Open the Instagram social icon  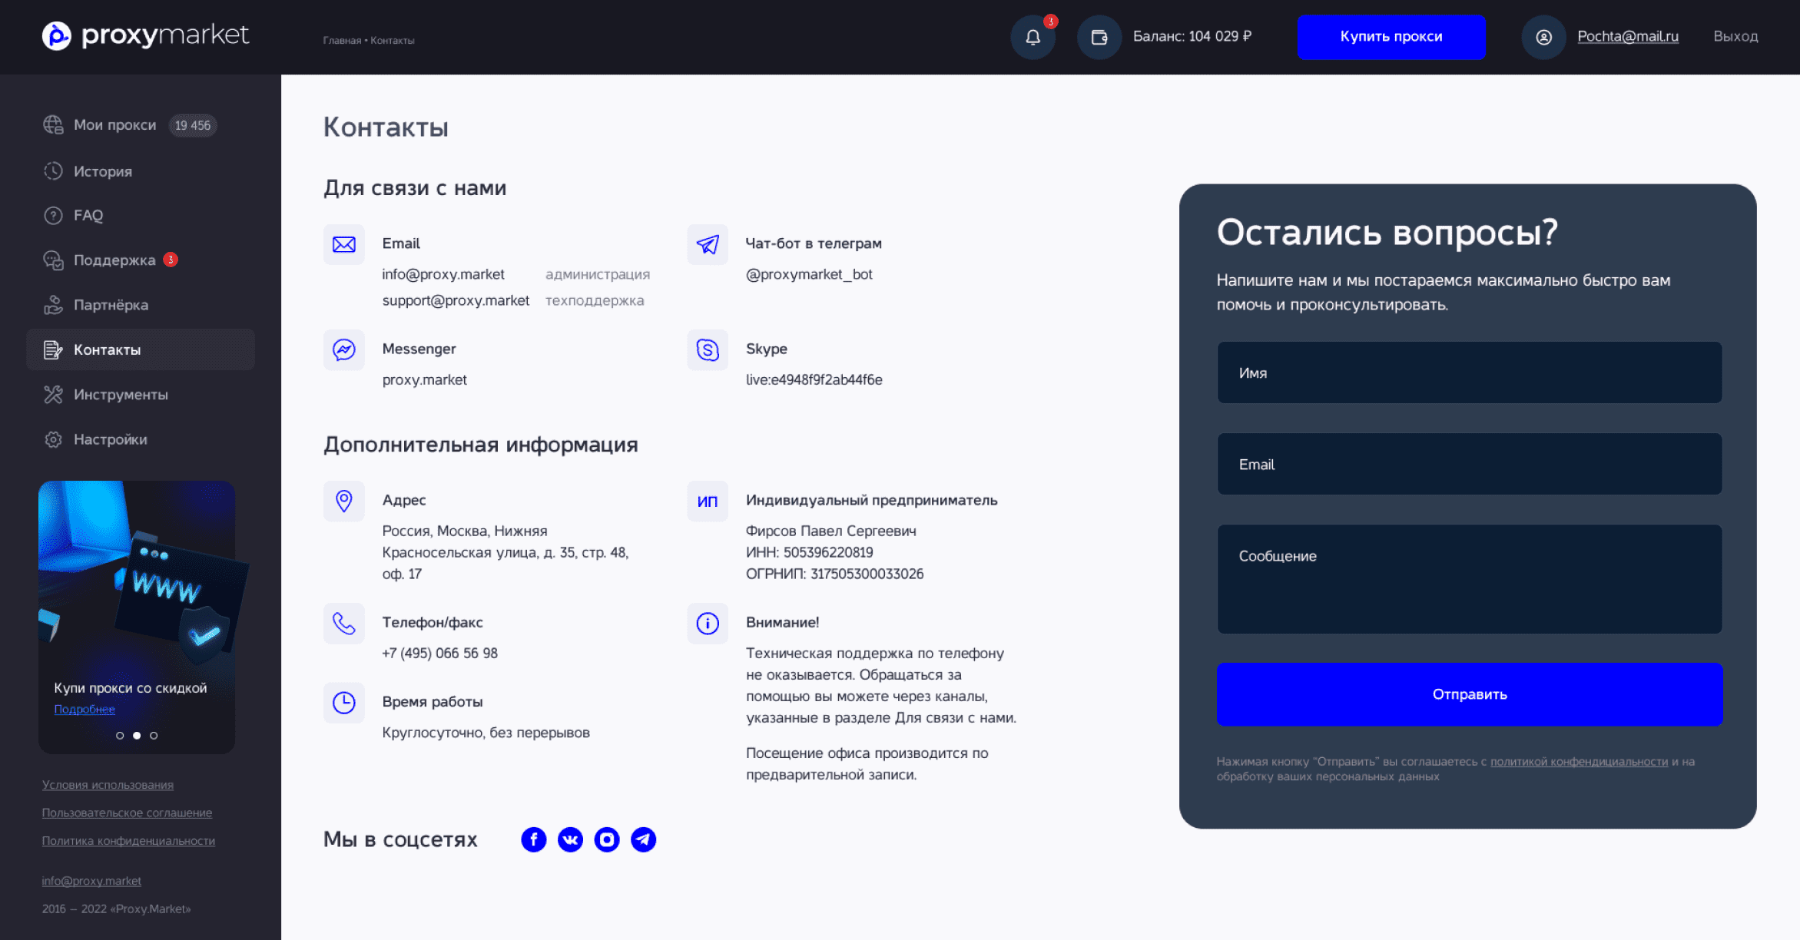(x=607, y=839)
